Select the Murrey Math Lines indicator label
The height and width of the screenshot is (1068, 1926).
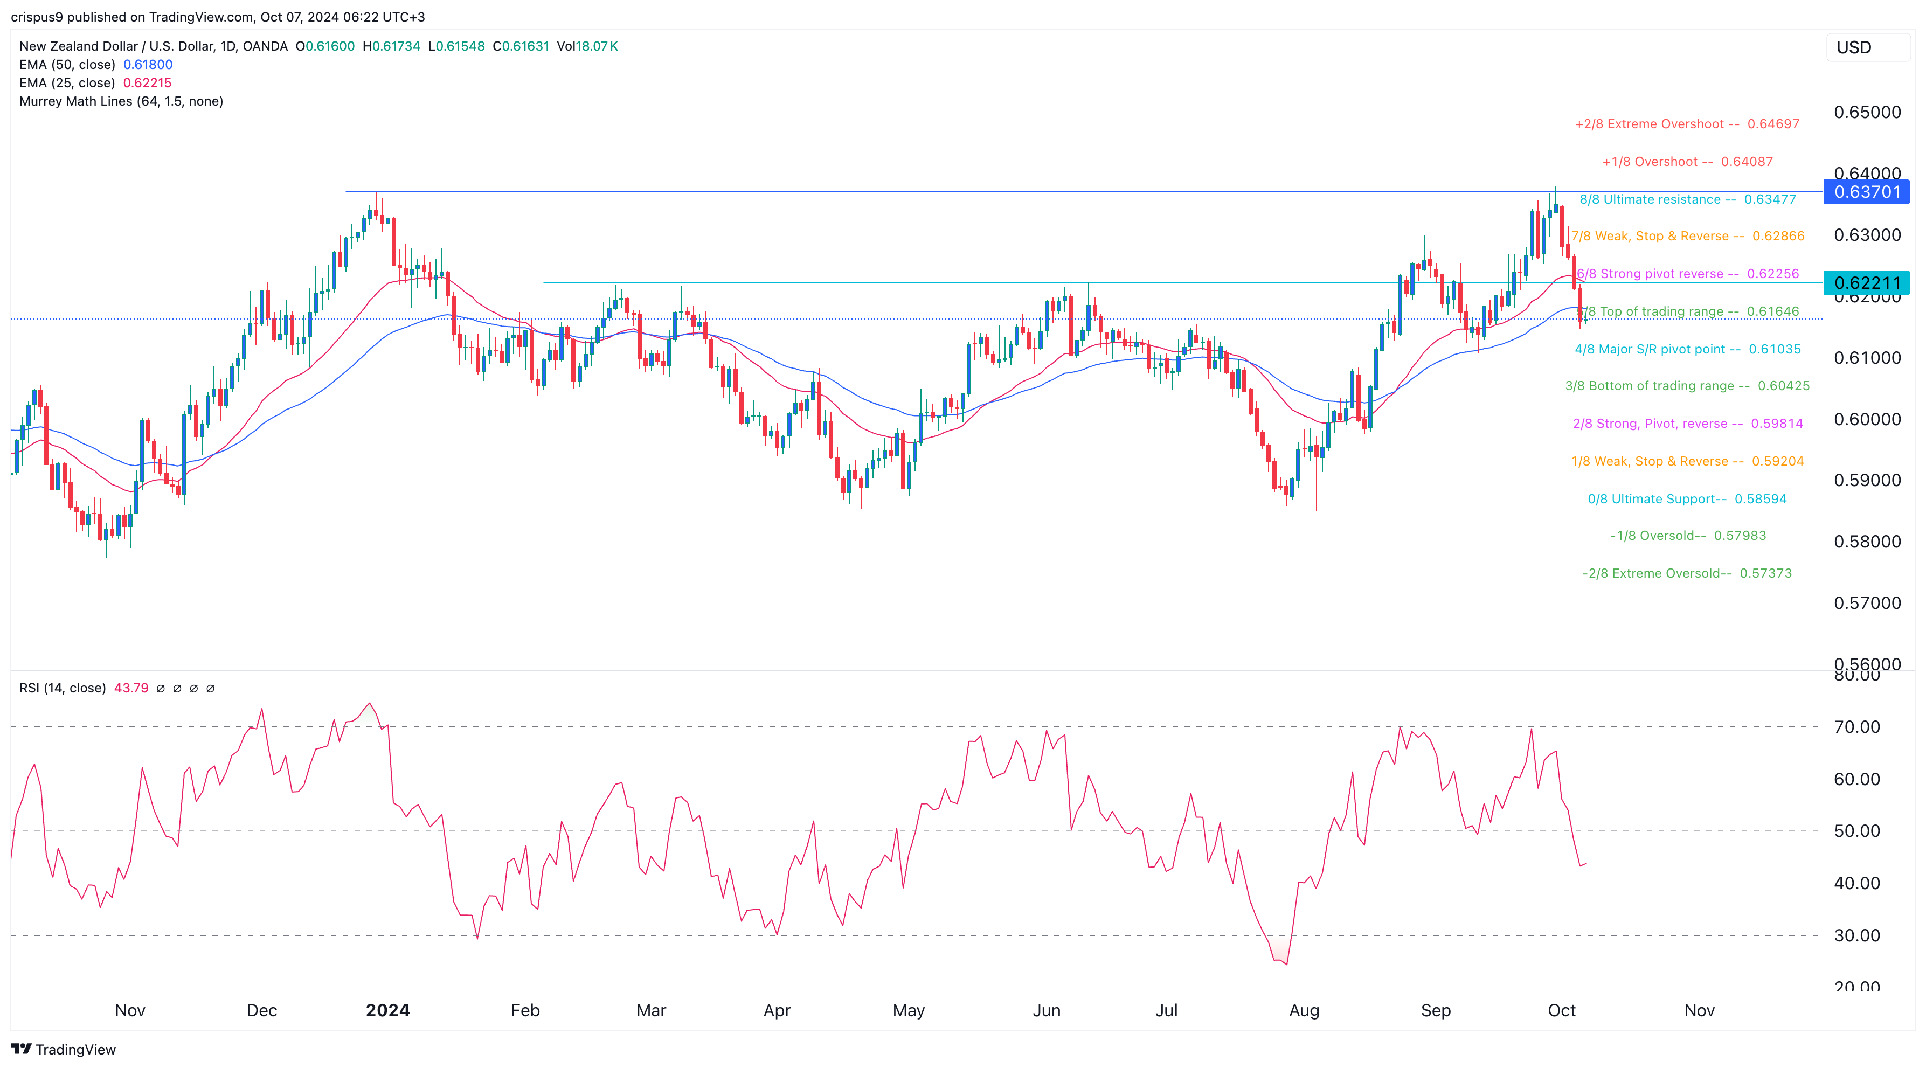tap(121, 101)
